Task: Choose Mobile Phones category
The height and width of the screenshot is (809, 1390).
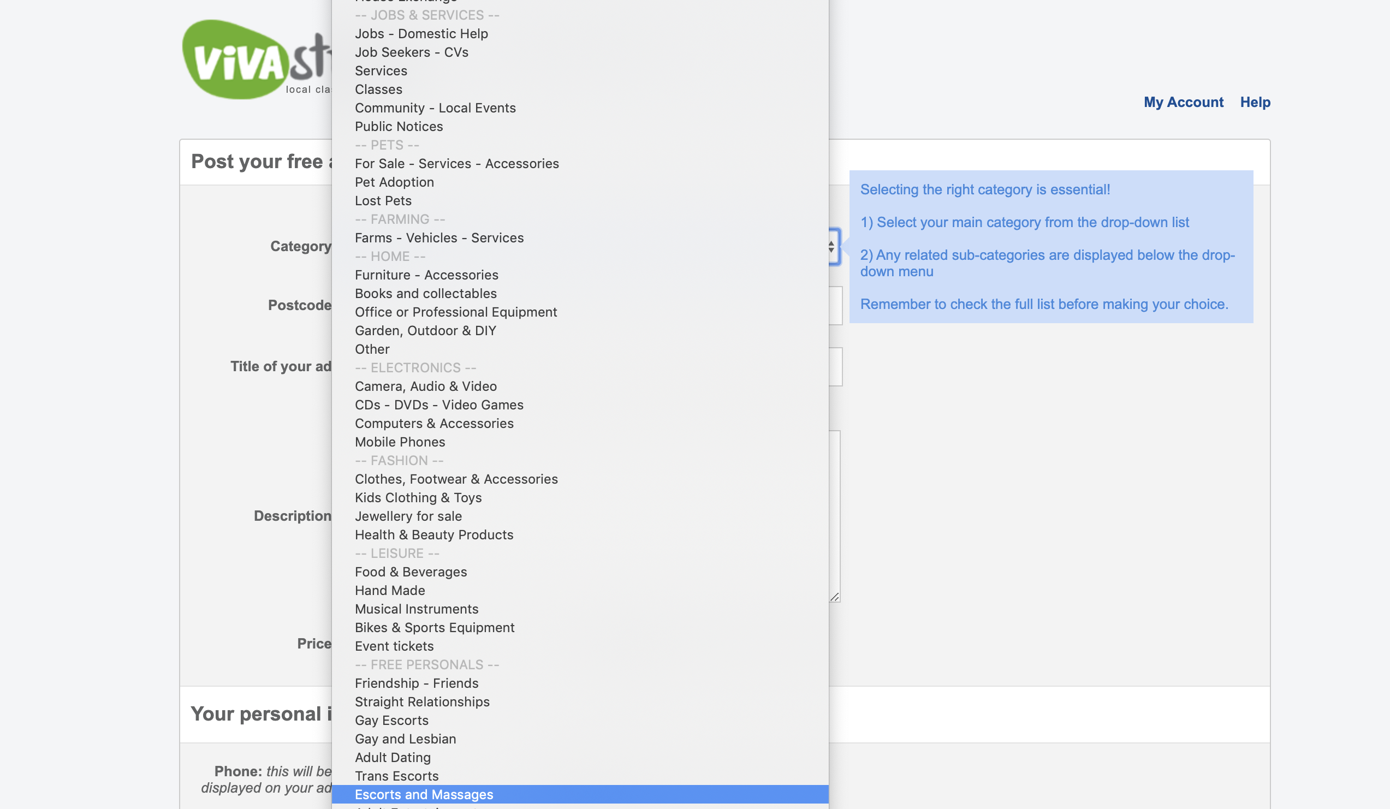Action: pyautogui.click(x=399, y=442)
